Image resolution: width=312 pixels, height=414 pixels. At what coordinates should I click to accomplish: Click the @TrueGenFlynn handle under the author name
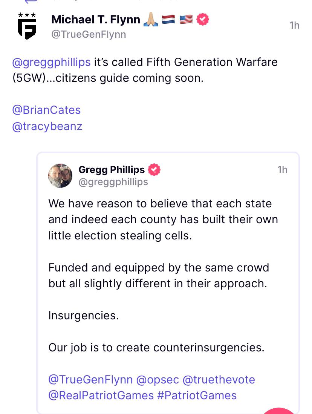pos(89,34)
